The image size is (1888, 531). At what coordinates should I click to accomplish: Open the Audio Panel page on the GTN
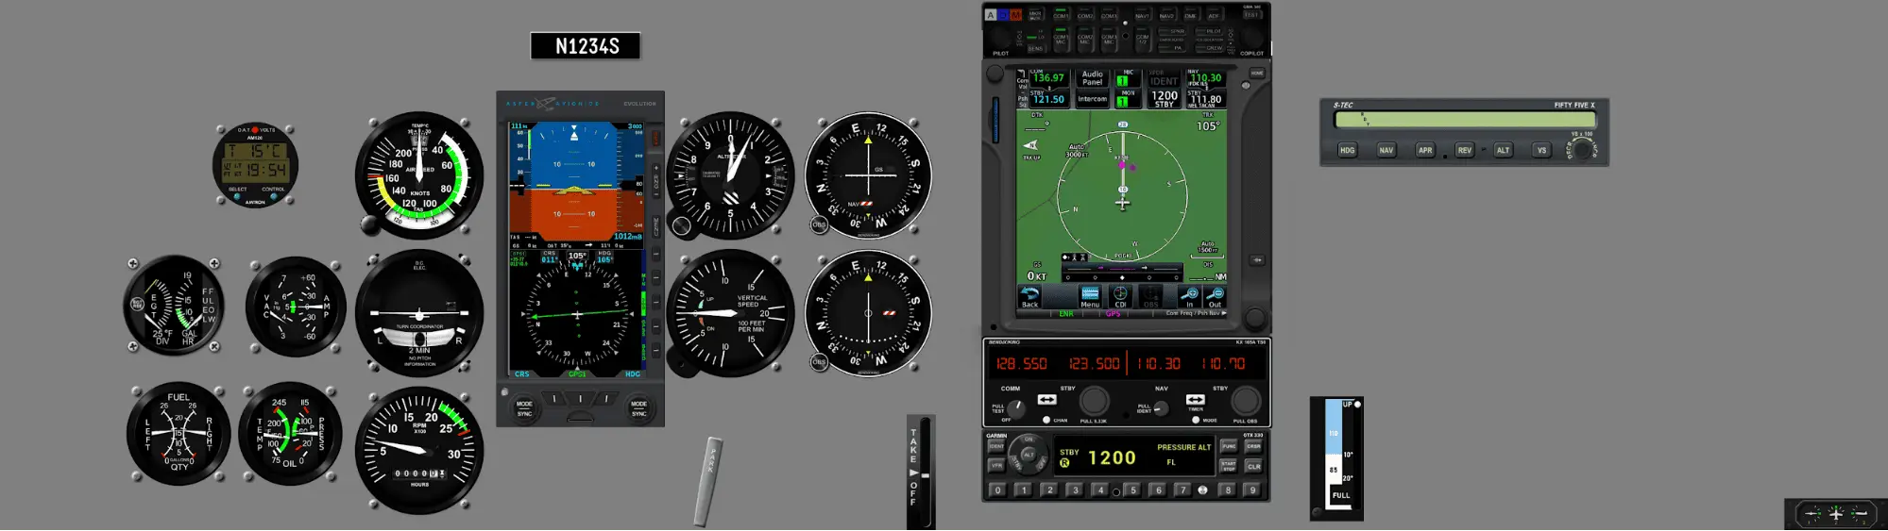pos(1092,77)
